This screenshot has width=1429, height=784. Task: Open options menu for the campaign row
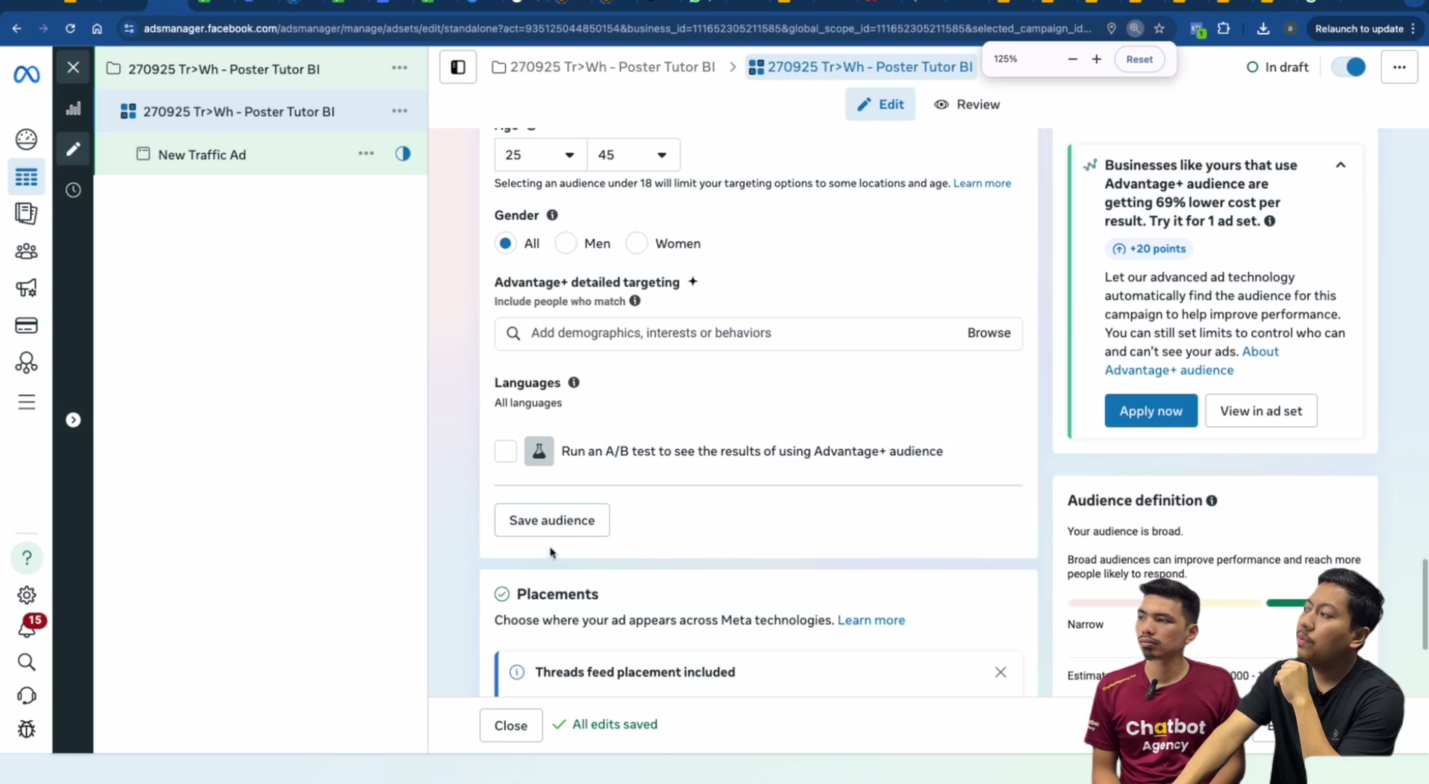pos(399,68)
